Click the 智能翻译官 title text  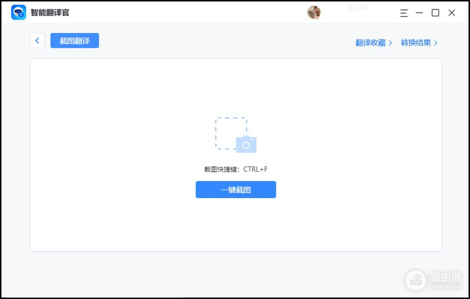(x=50, y=12)
